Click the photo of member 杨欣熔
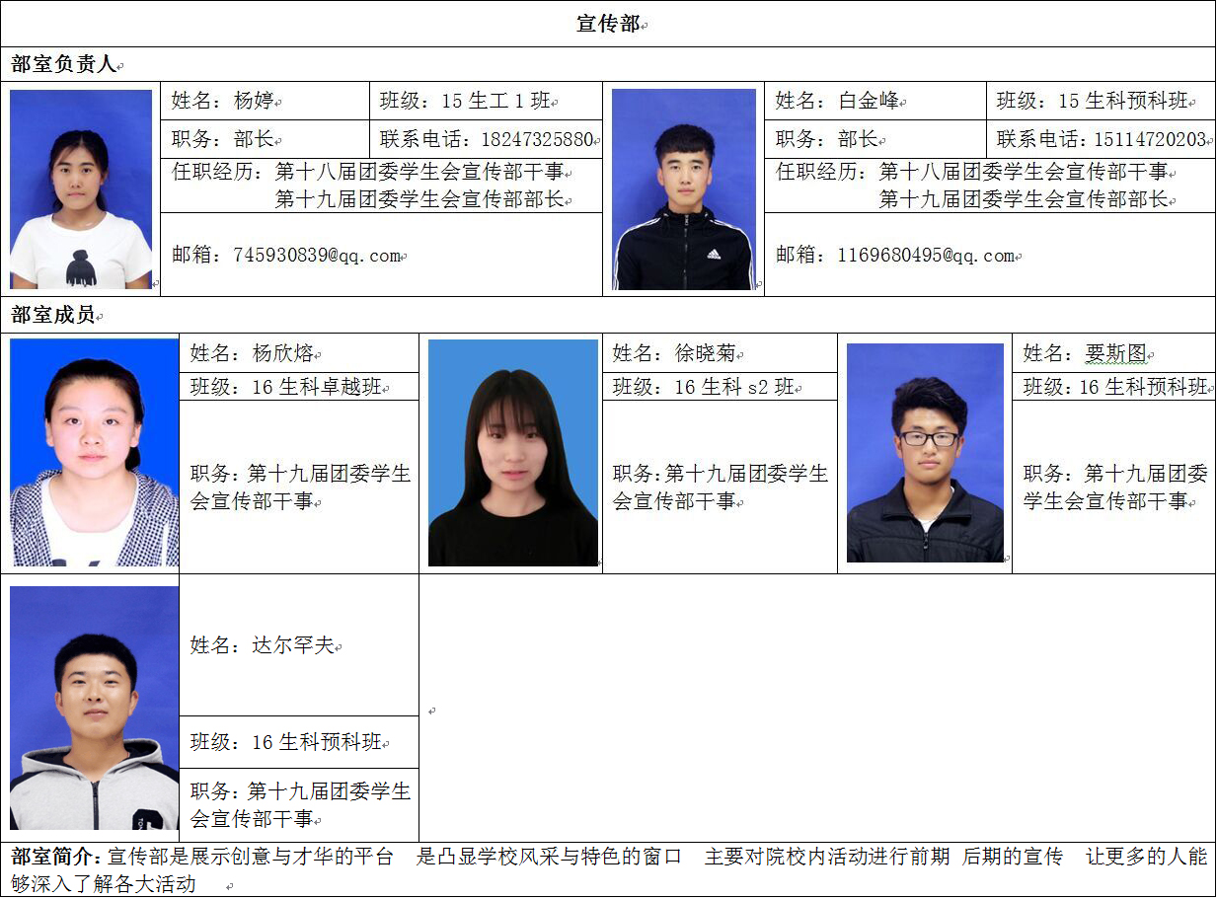 point(95,453)
